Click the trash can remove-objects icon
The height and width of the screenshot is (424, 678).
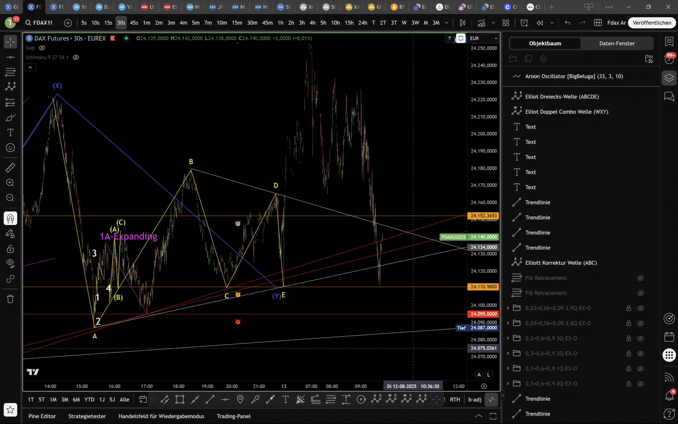pyautogui.click(x=10, y=299)
